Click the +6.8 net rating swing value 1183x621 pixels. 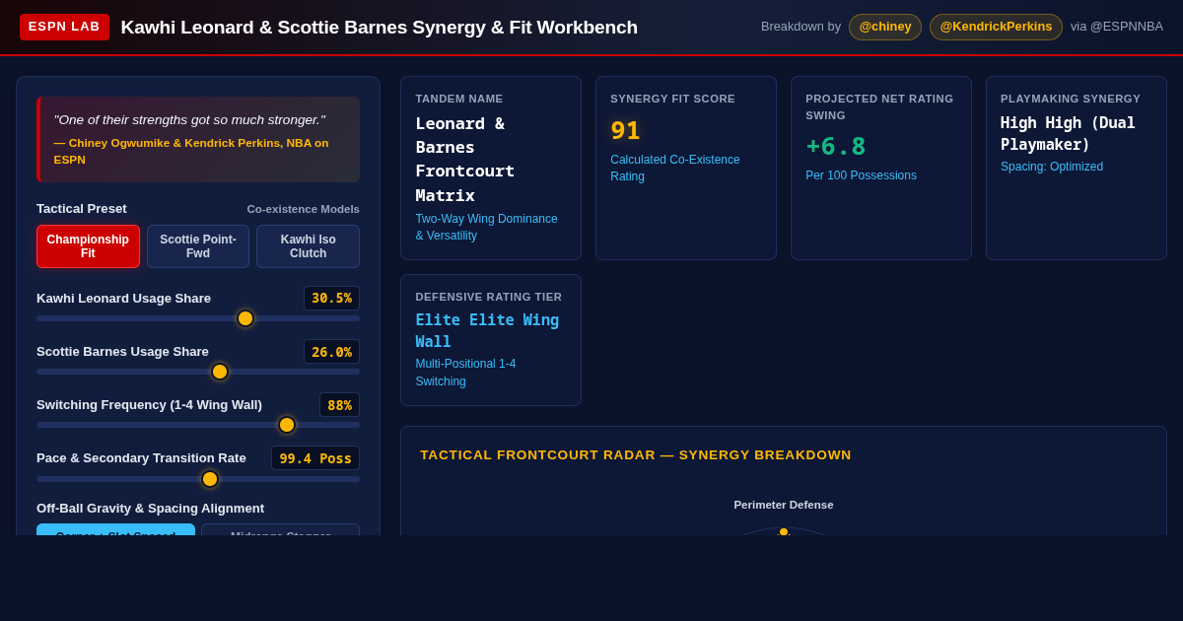(x=836, y=146)
